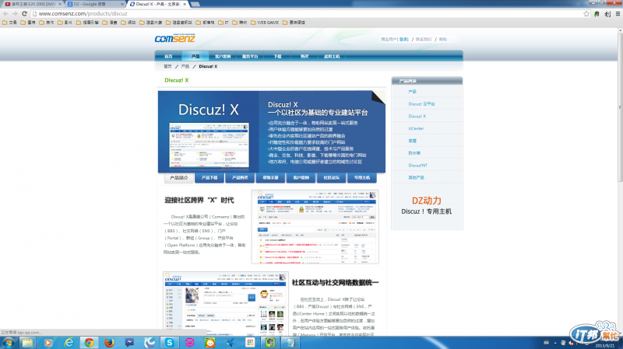623x349 pixels.
Task: Click the 登录 login link in header
Action: tap(403, 40)
